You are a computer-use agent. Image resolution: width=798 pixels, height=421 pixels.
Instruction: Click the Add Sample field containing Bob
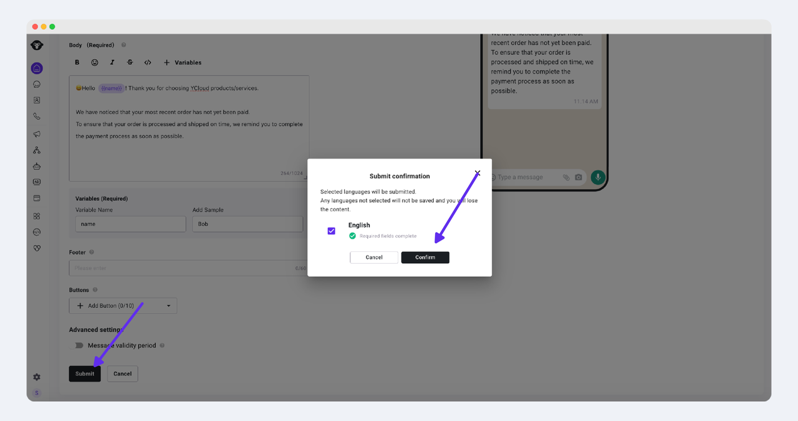[x=248, y=224]
